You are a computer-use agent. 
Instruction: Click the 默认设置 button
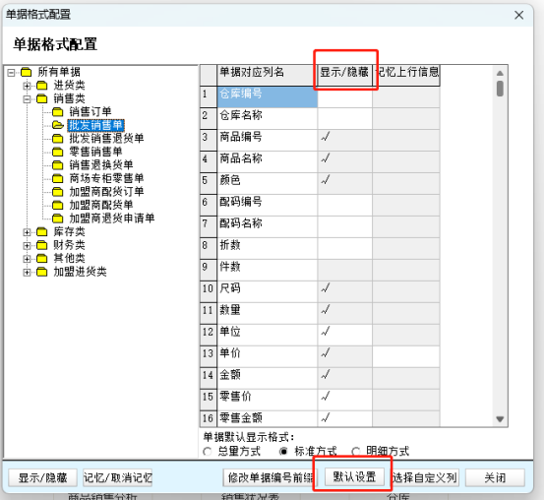pos(354,477)
